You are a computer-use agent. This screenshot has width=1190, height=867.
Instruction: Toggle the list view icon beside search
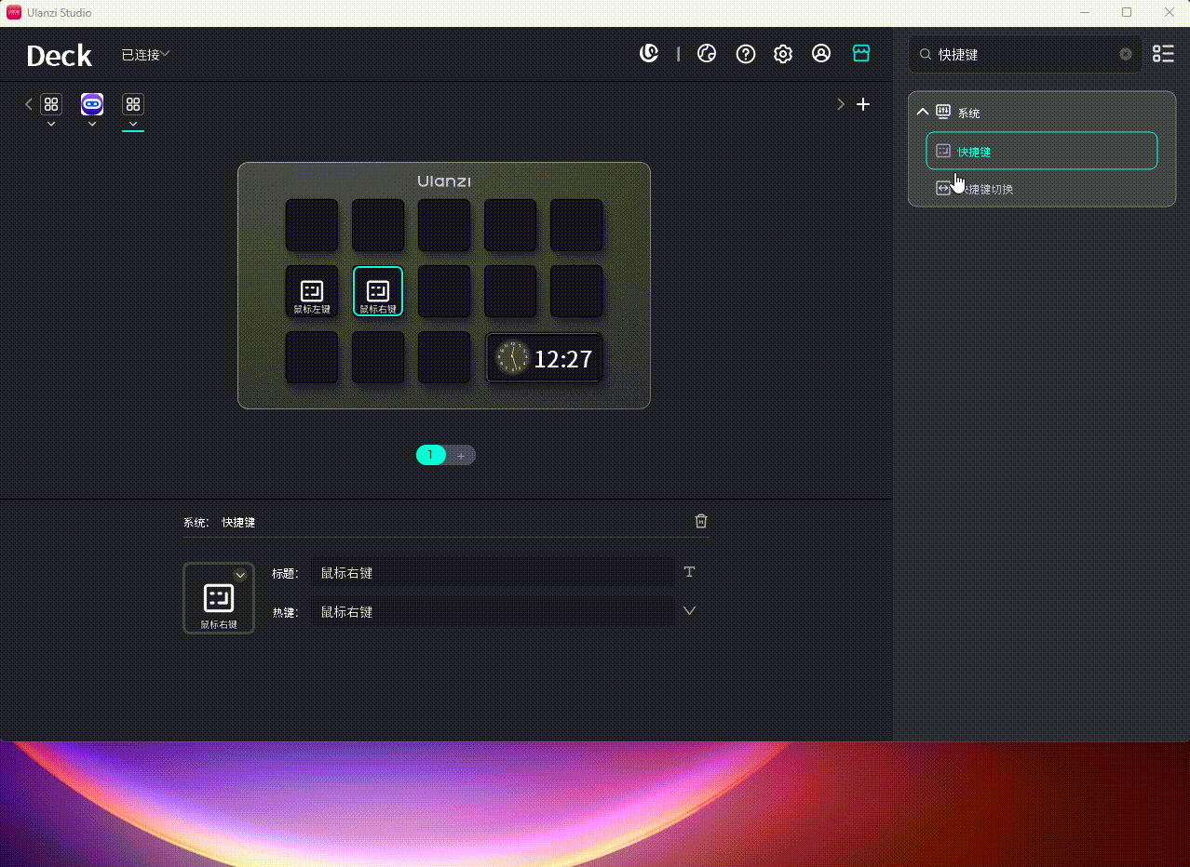(x=1163, y=54)
